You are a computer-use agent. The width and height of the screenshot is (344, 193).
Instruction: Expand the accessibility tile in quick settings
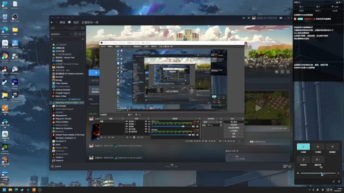tap(319, 160)
